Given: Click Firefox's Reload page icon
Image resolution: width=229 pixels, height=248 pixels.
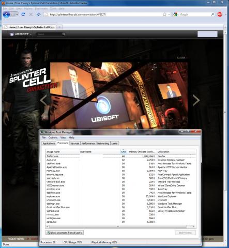Looking at the screenshot, I should coord(23,14).
